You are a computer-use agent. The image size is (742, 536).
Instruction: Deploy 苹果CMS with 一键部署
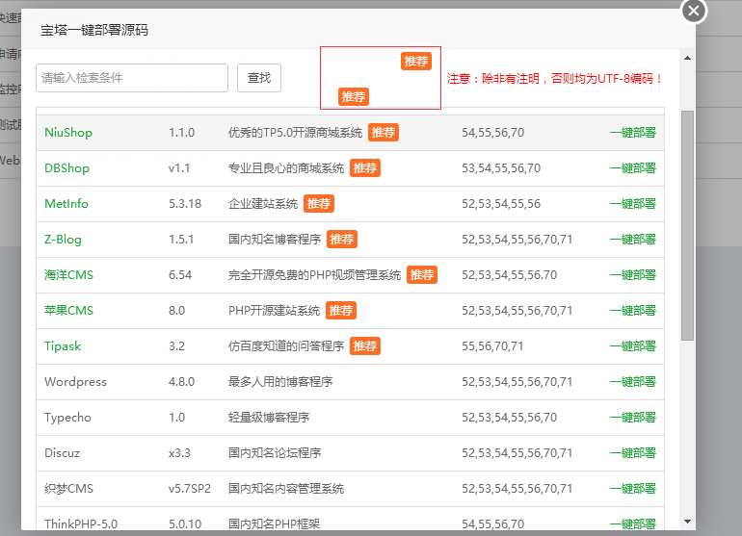pos(633,311)
